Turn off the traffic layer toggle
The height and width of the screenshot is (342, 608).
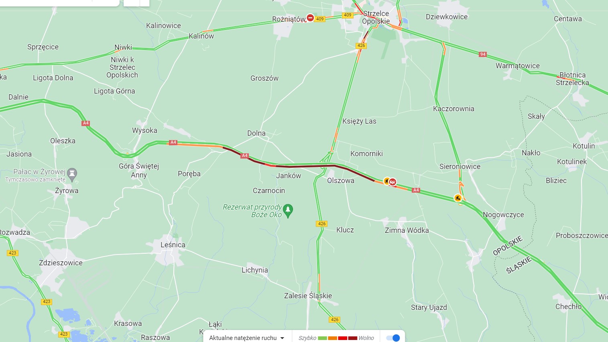(x=393, y=338)
